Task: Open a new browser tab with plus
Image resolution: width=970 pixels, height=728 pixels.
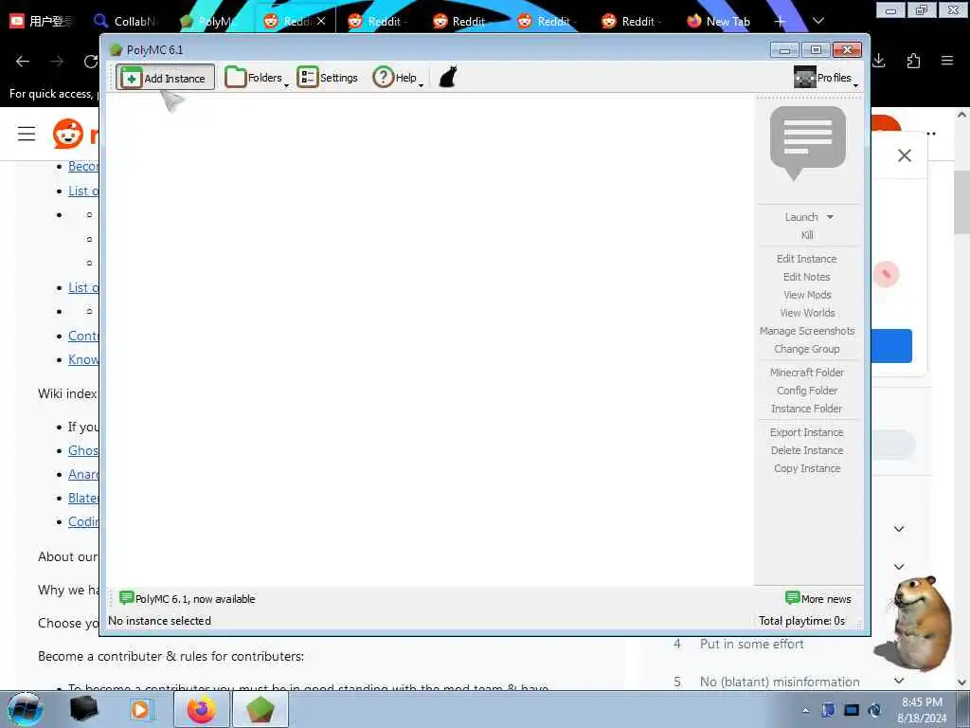Action: (780, 21)
